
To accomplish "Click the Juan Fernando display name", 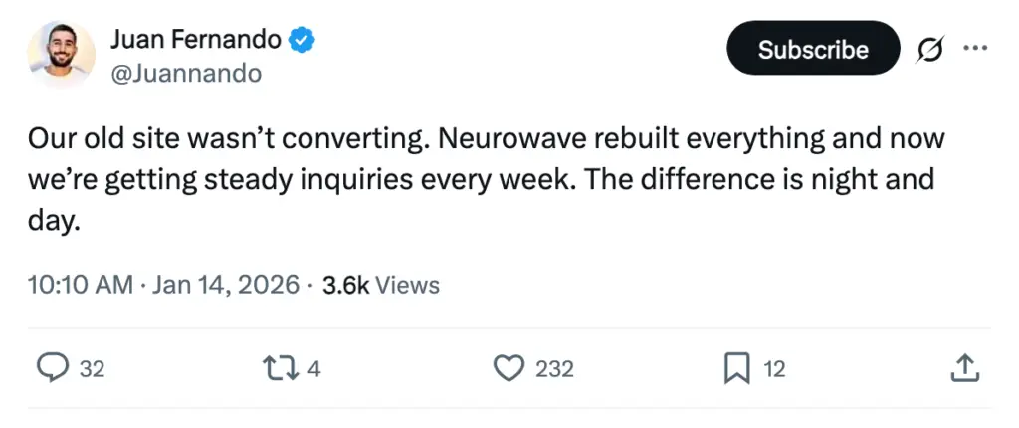I will [x=195, y=41].
